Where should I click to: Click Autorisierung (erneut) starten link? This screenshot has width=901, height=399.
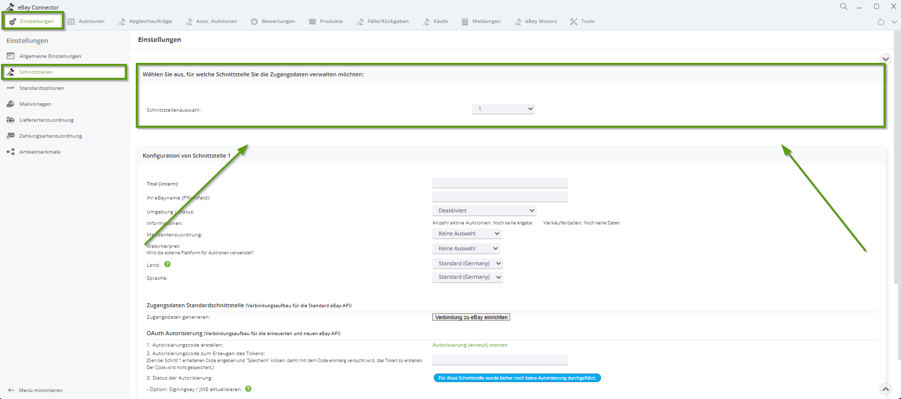(470, 345)
